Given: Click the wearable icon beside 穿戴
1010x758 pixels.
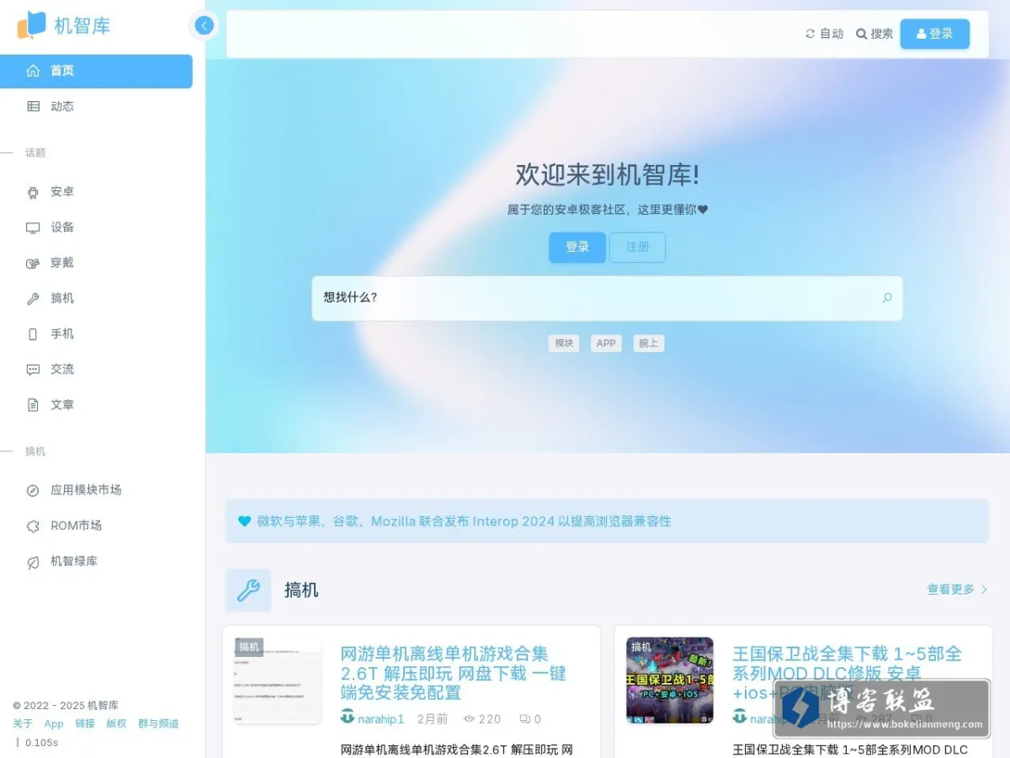Looking at the screenshot, I should [x=33, y=263].
